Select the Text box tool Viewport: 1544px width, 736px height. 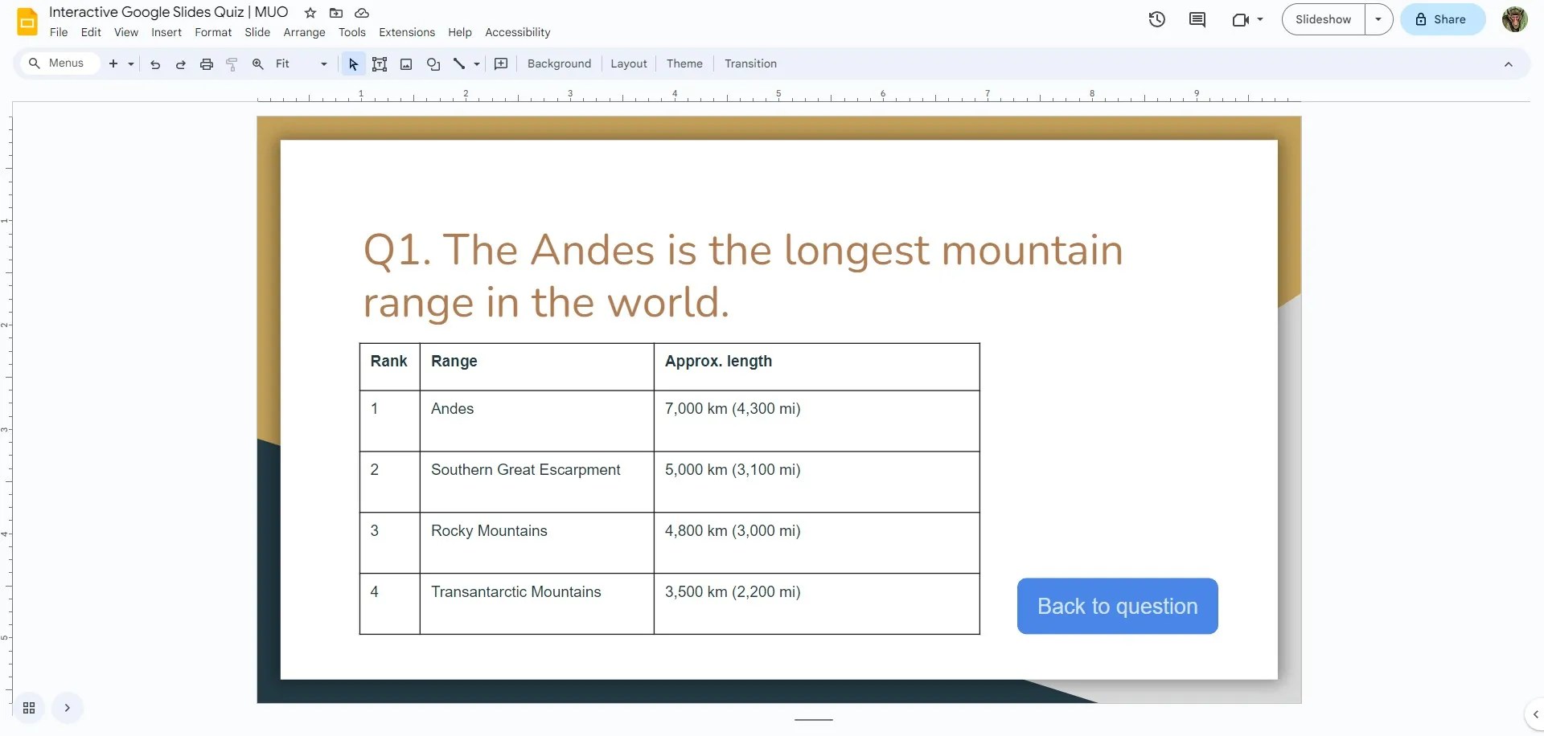pos(380,63)
